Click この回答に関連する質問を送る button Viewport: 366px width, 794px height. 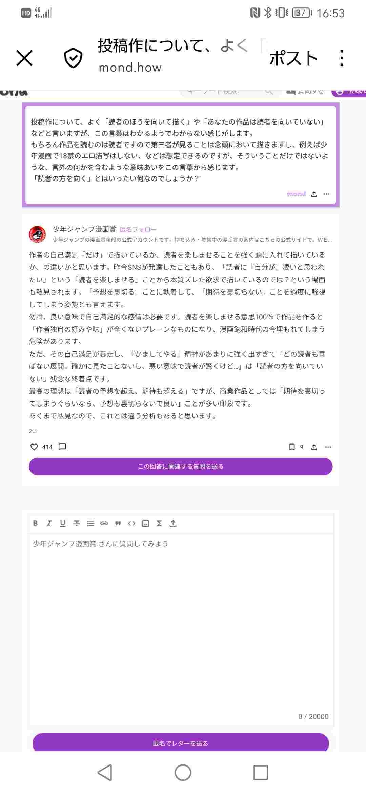tap(181, 466)
